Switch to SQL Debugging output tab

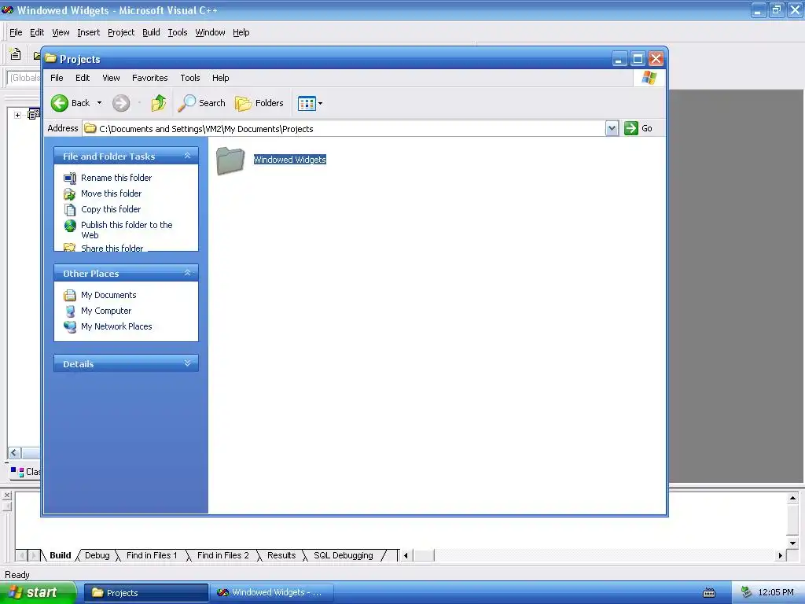pyautogui.click(x=344, y=555)
